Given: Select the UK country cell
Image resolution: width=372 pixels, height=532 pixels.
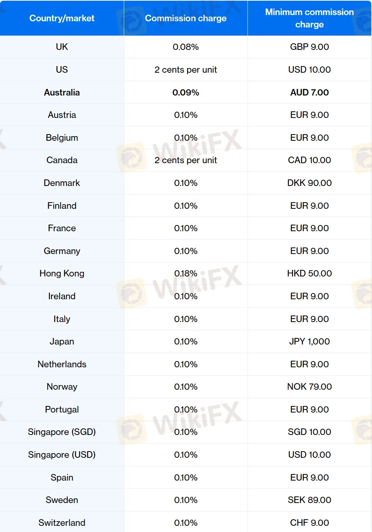Looking at the screenshot, I should [x=62, y=47].
